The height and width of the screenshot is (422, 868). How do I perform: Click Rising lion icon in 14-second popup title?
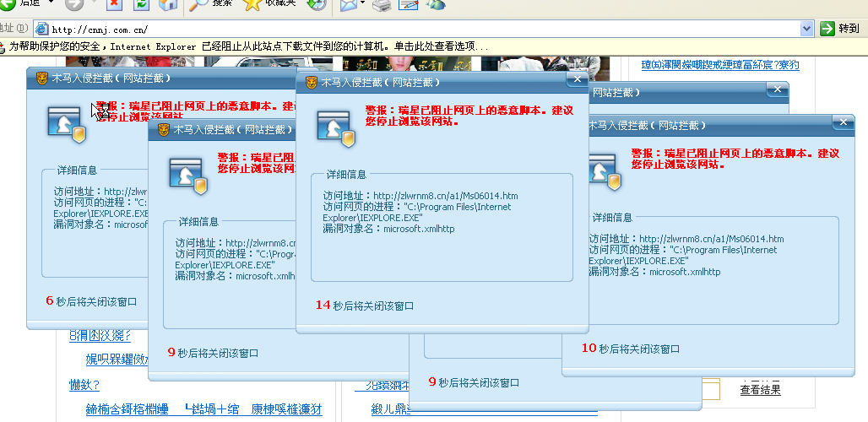coord(311,83)
